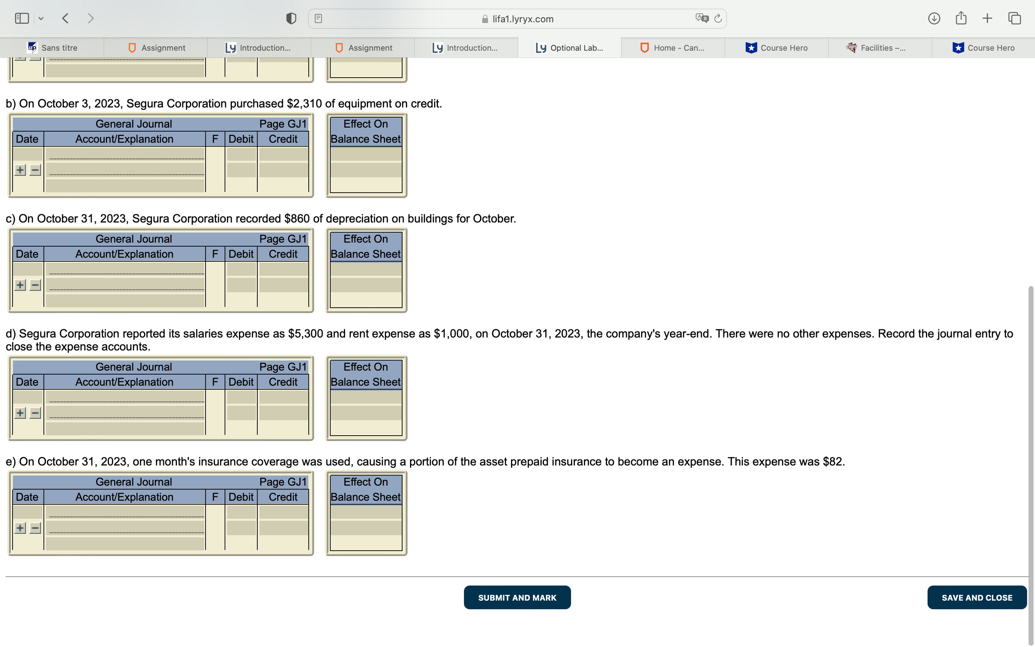The width and height of the screenshot is (1035, 647).
Task: Open the Downloads icon
Action: [x=934, y=18]
